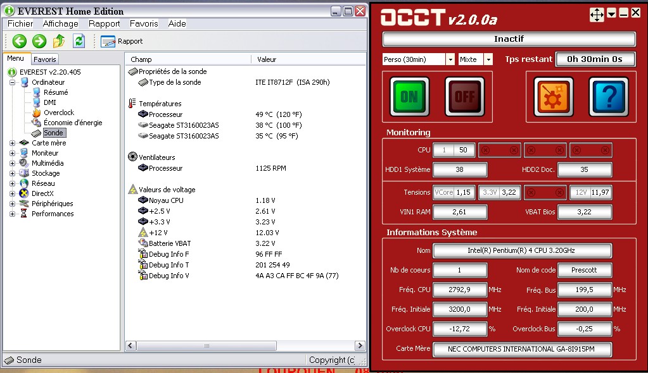Select the Type de la sonde row
Image resolution: width=648 pixels, height=373 pixels.
click(246, 83)
